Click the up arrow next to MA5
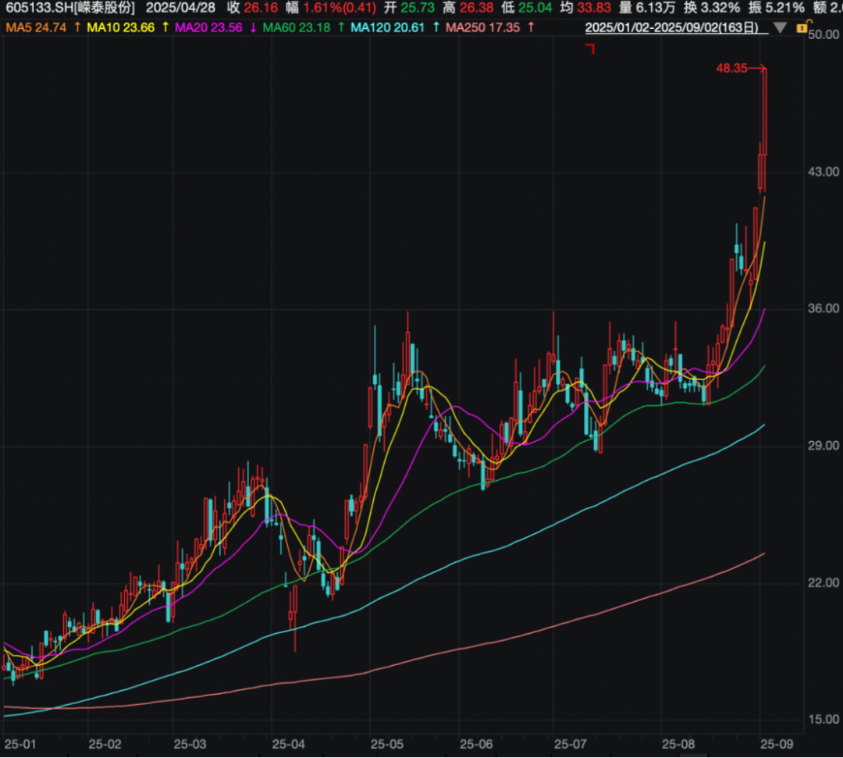 [77, 27]
